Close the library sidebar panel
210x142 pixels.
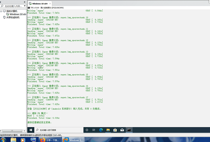tap(25, 2)
